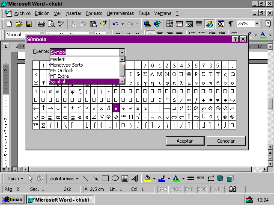Open the Dibujo menu dropdown
Viewport: 274px width, 205px height.
[15, 179]
